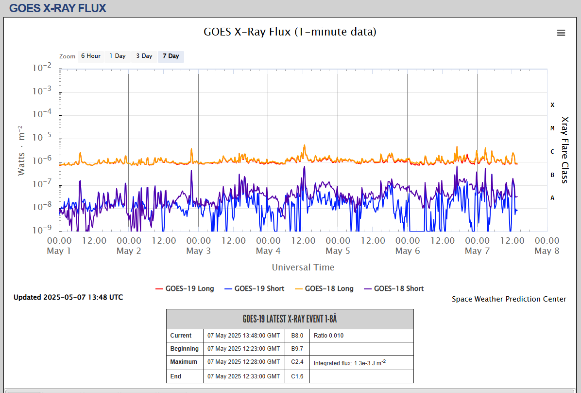581x393 pixels.
Task: Click the "Universal Time" axis title
Action: [303, 267]
